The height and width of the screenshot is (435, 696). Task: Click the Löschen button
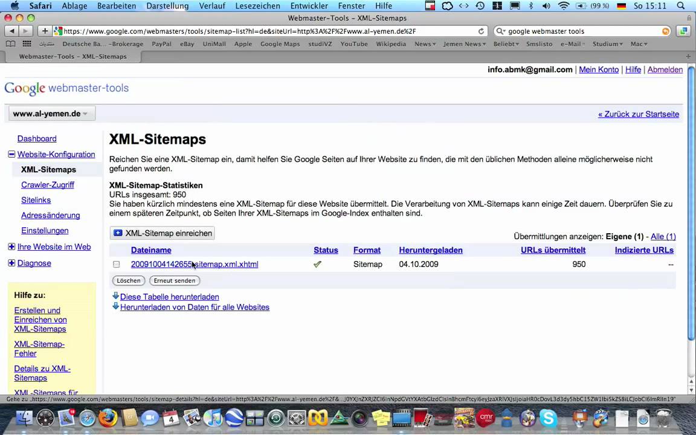[129, 280]
